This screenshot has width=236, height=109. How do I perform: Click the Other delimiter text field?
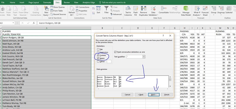[109, 61]
